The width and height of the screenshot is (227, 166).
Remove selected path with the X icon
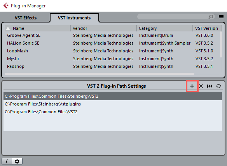pyautogui.click(x=201, y=86)
